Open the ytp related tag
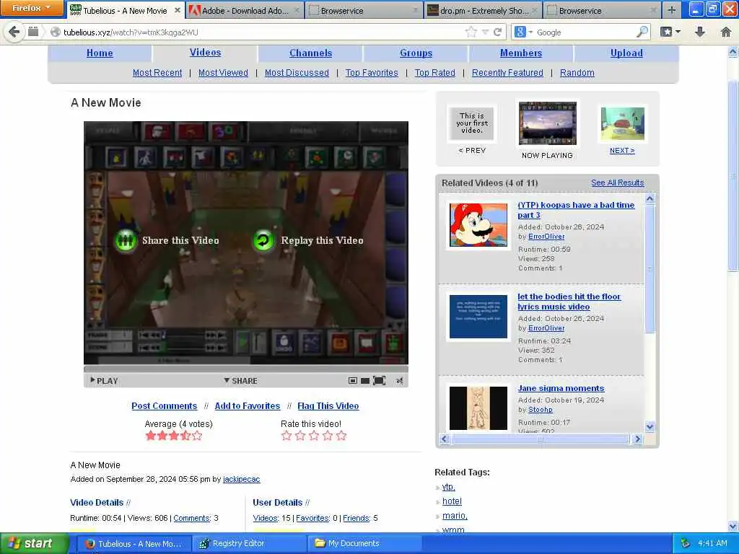The image size is (739, 554). tap(448, 487)
